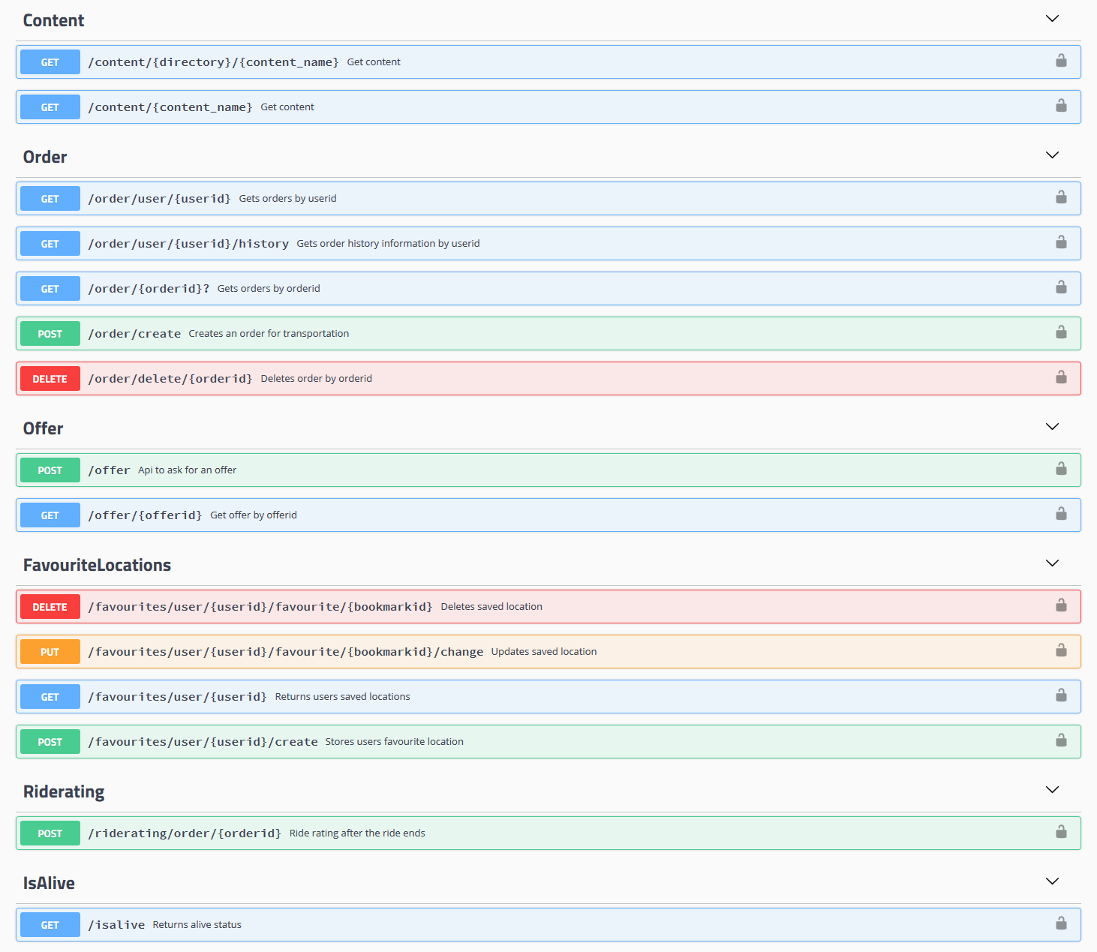Click GET badge for /offer/{offerid}

(50, 515)
